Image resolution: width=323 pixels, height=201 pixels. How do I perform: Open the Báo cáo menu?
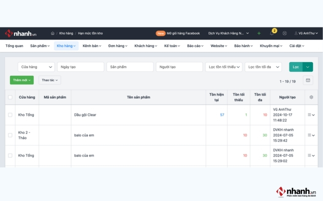coord(195,46)
